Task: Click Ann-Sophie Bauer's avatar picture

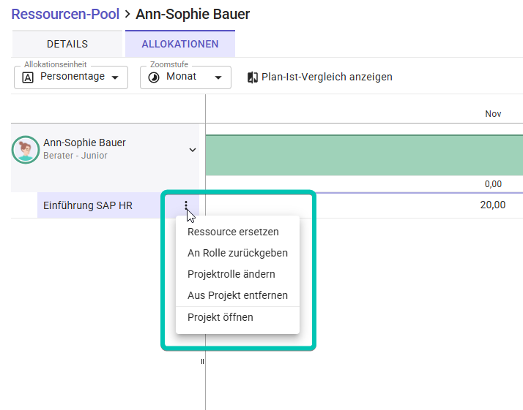Action: point(26,149)
